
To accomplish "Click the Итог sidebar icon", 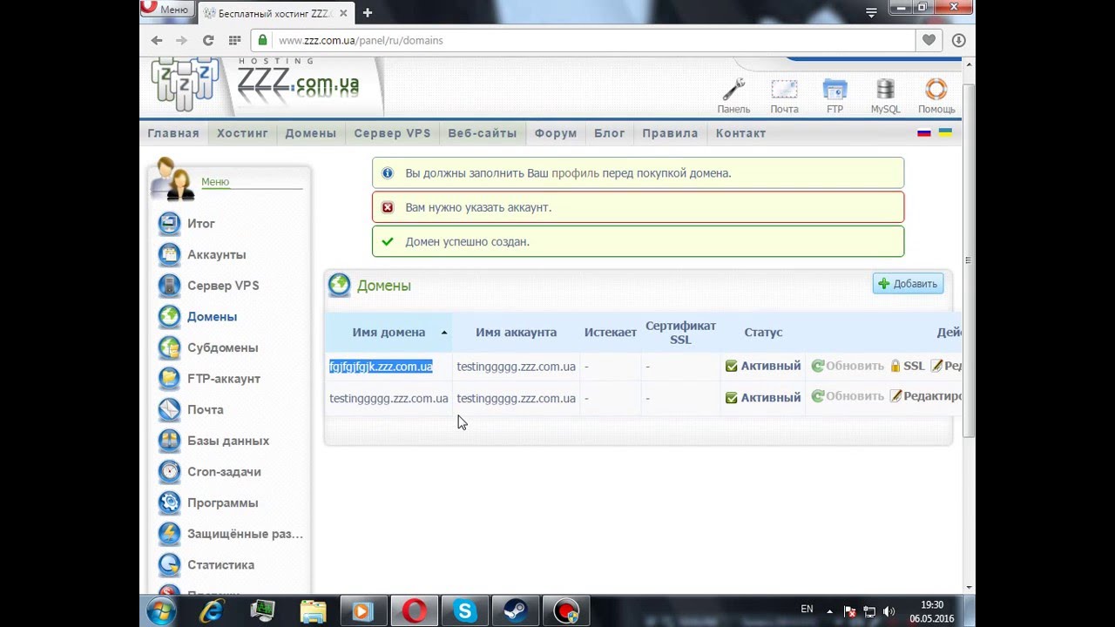I will click(x=169, y=224).
